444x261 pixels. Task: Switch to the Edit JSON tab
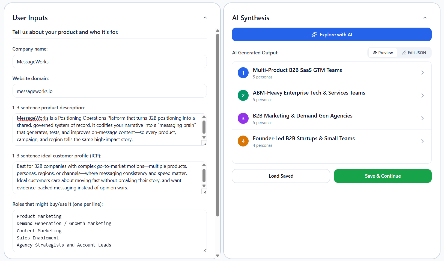[414, 53]
